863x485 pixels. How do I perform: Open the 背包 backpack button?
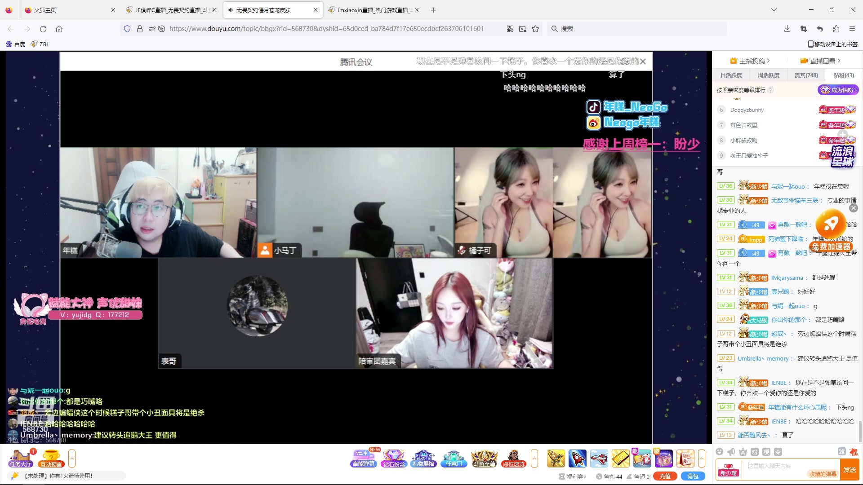pos(693,476)
